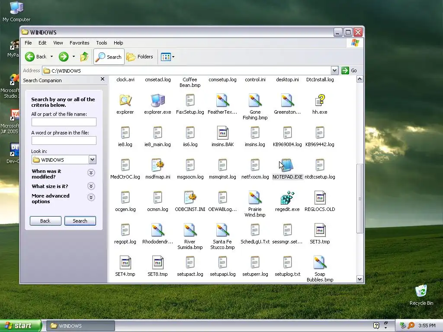This screenshot has height=332, width=443.
Task: Open the Address bar dropdown arrow
Action: (334, 70)
